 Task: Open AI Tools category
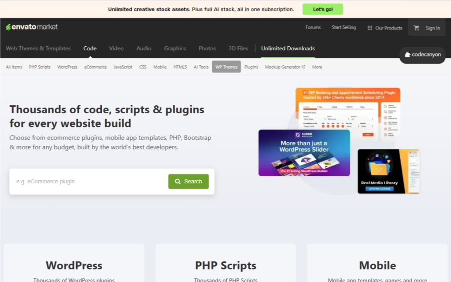coord(201,67)
